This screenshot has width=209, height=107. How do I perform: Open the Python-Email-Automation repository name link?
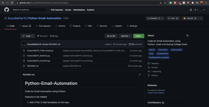pyautogui.click(x=45, y=18)
